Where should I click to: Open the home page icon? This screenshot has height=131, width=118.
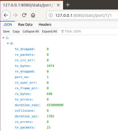(x=33, y=15)
